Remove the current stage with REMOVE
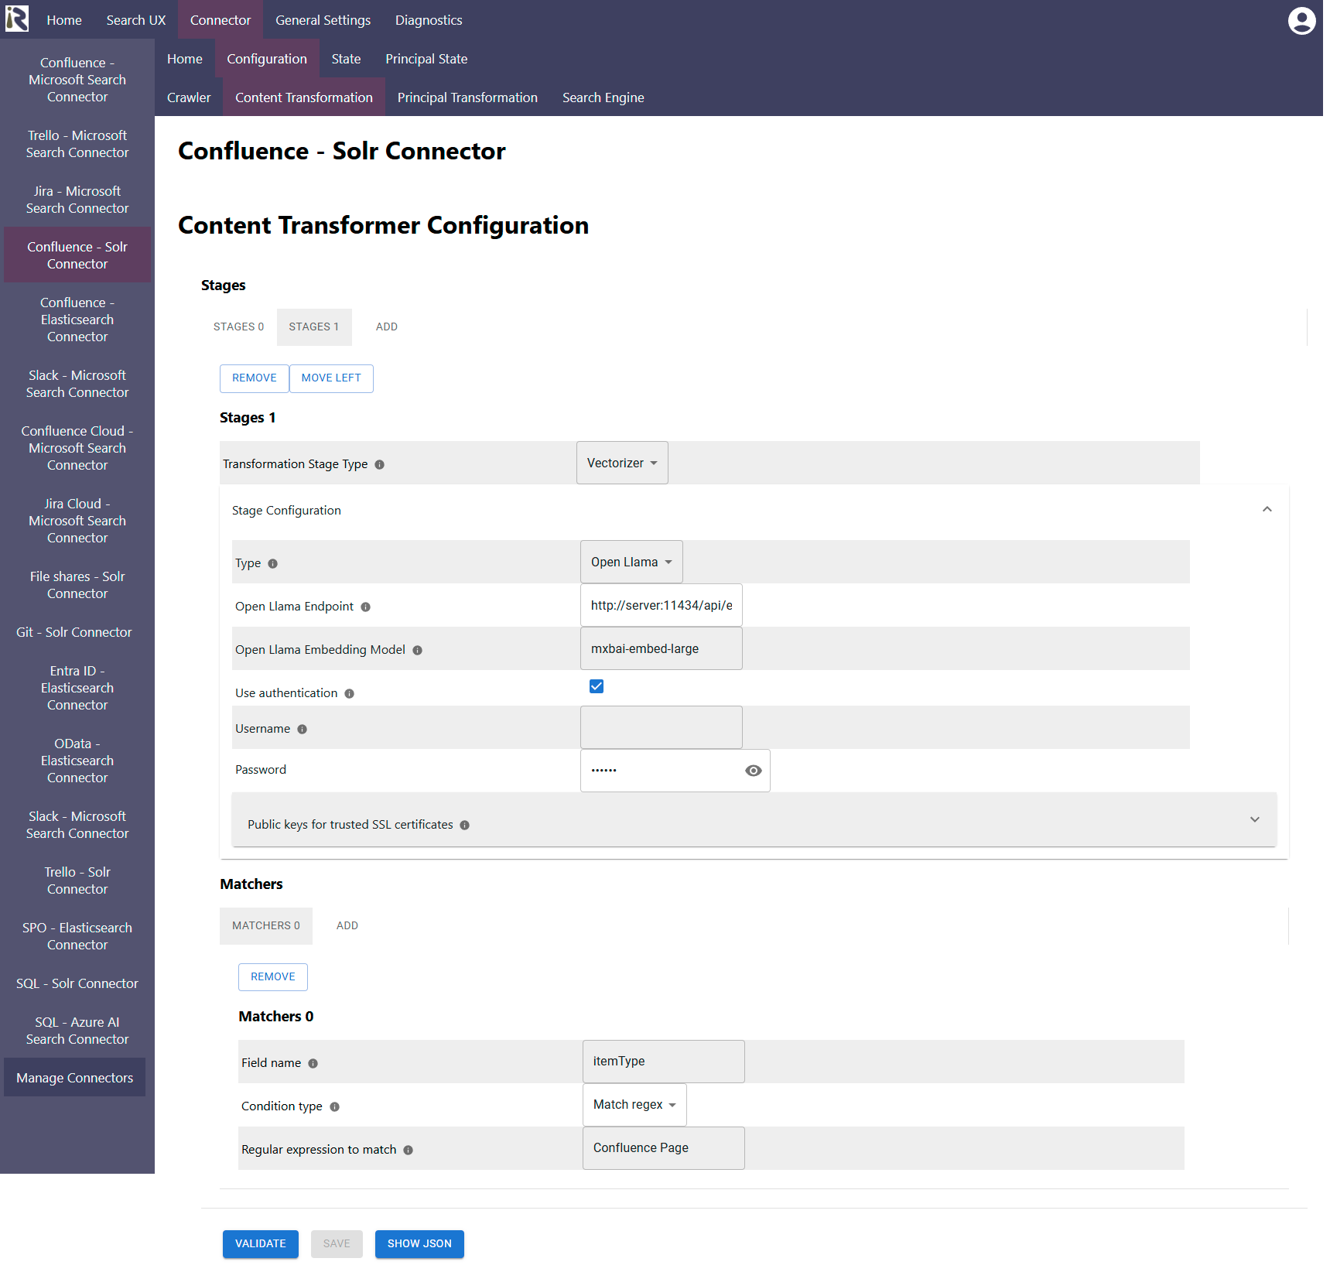 (x=255, y=378)
